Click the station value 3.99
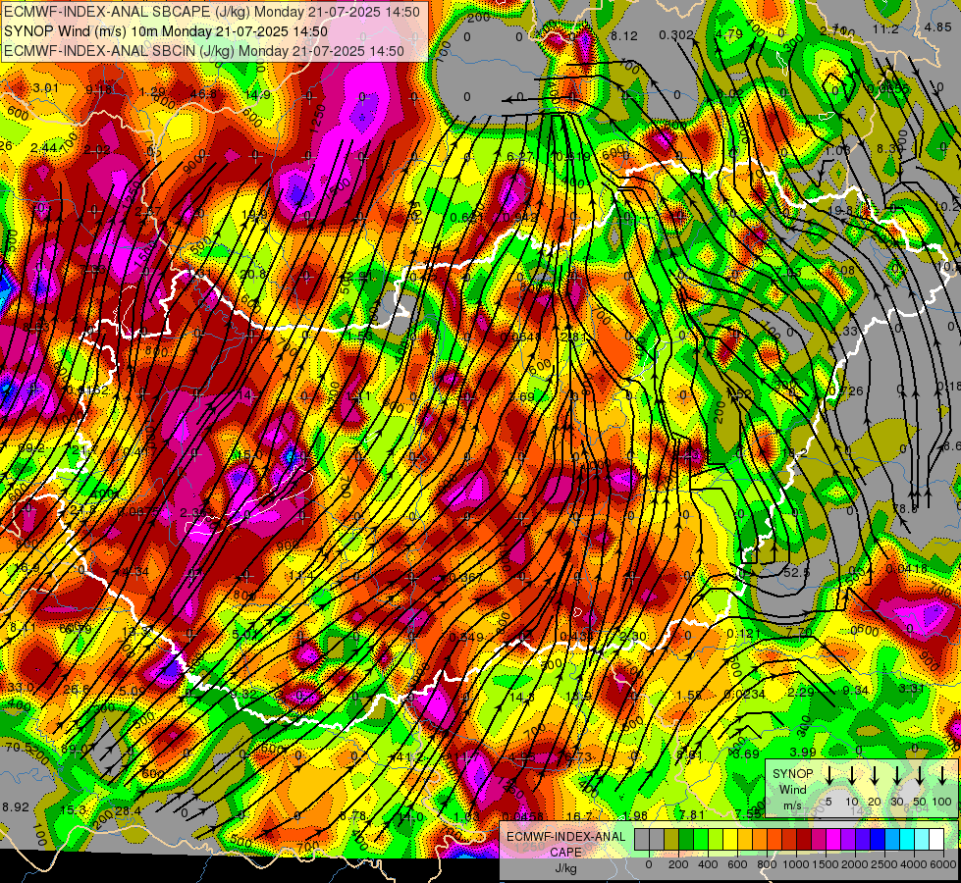This screenshot has width=961, height=883. [x=803, y=752]
